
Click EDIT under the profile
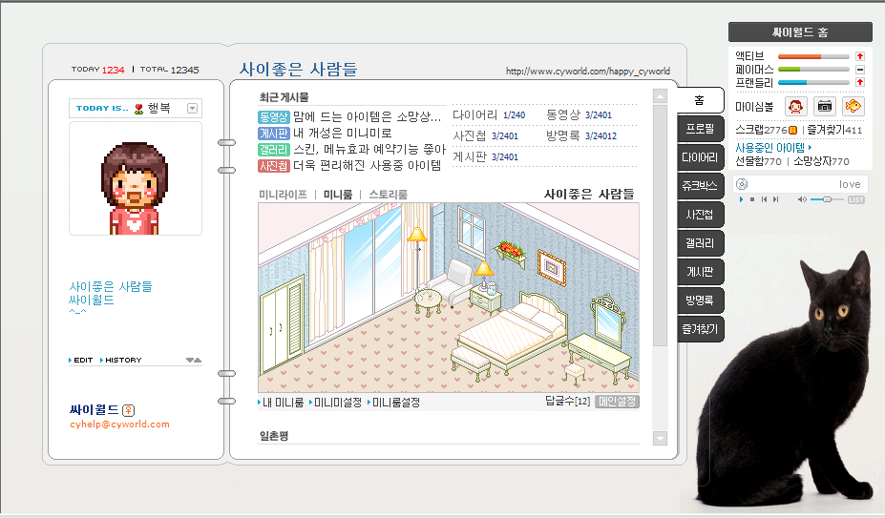pyautogui.click(x=81, y=360)
